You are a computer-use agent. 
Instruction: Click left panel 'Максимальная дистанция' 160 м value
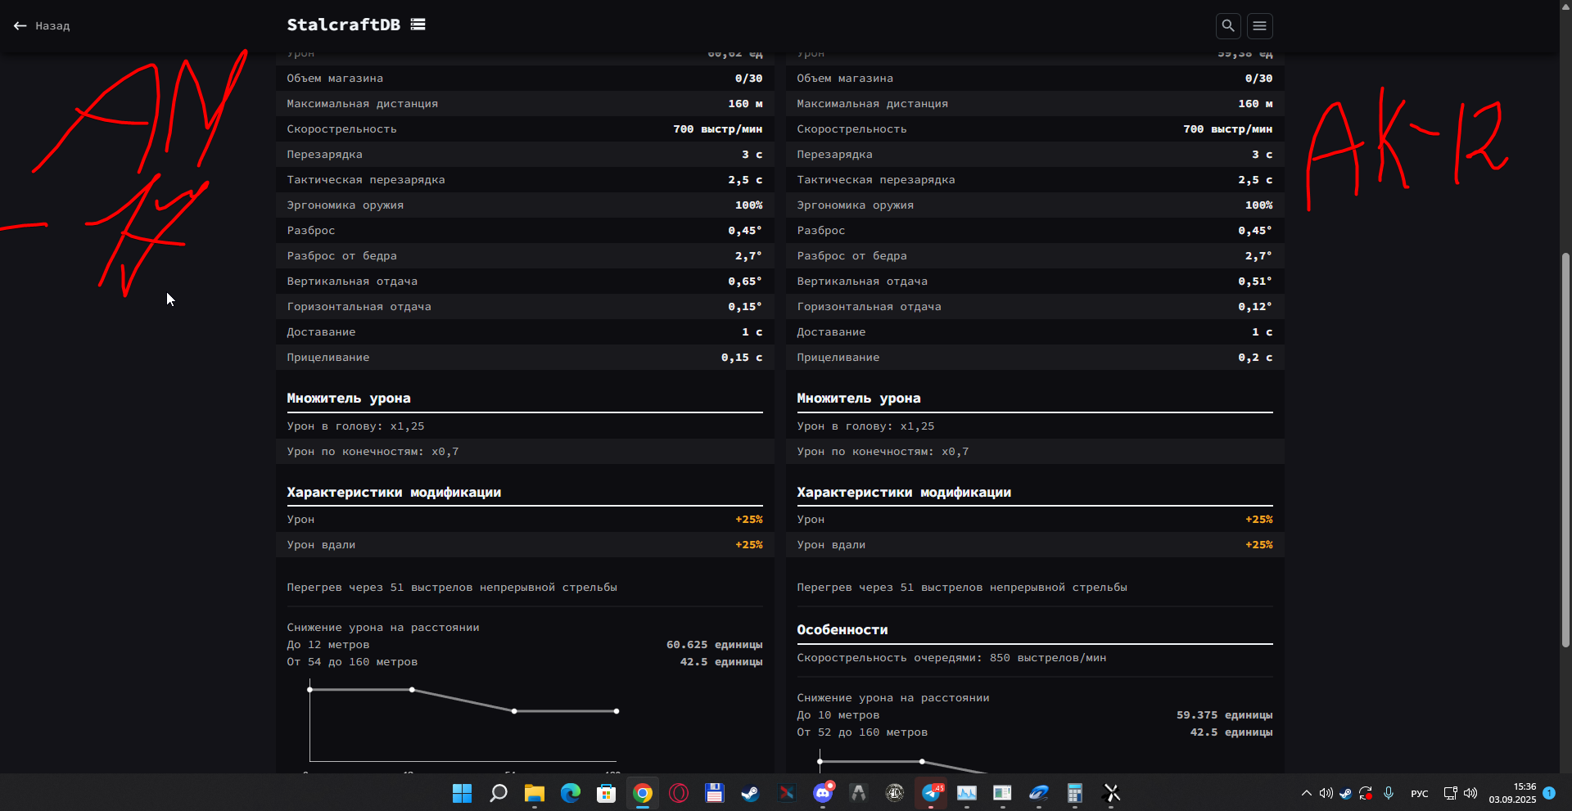tap(745, 104)
